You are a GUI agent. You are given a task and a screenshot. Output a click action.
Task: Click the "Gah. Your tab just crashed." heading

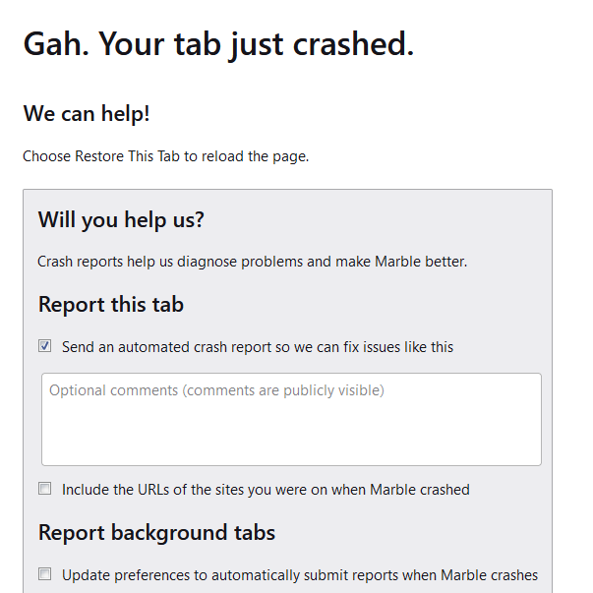coord(218,44)
